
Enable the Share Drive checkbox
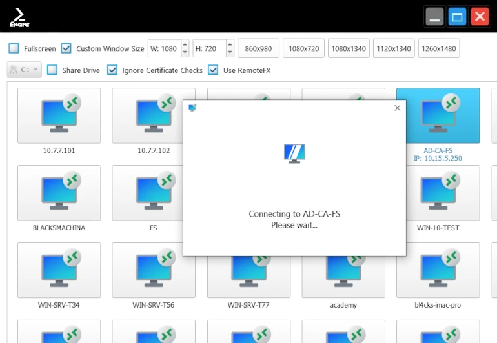[x=52, y=70]
